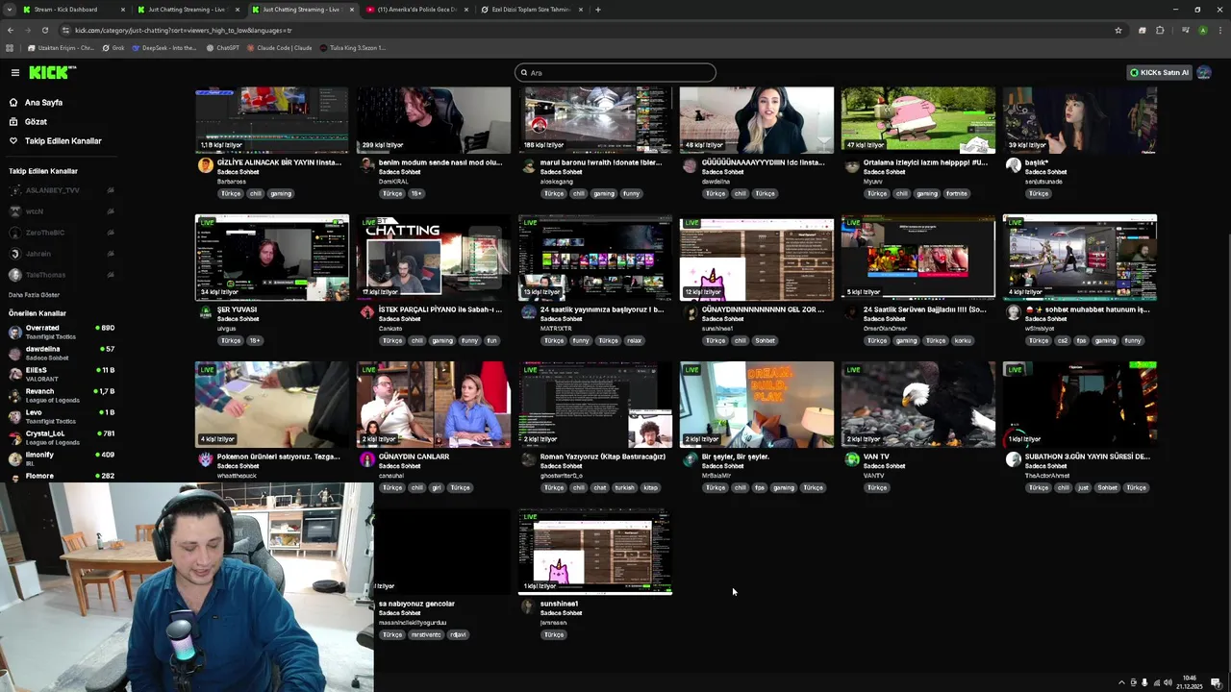
Task: Select cs2 tag under sohbet muhabbet stream
Action: point(1063,340)
